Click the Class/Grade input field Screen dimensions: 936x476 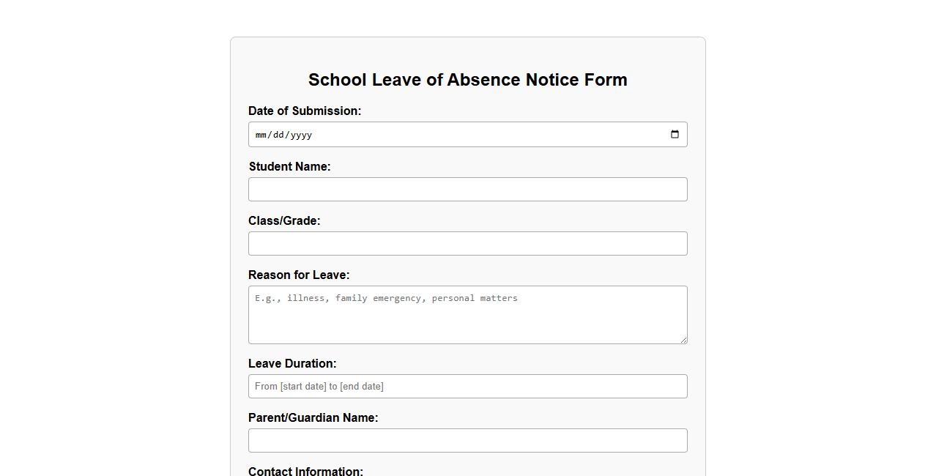(467, 243)
